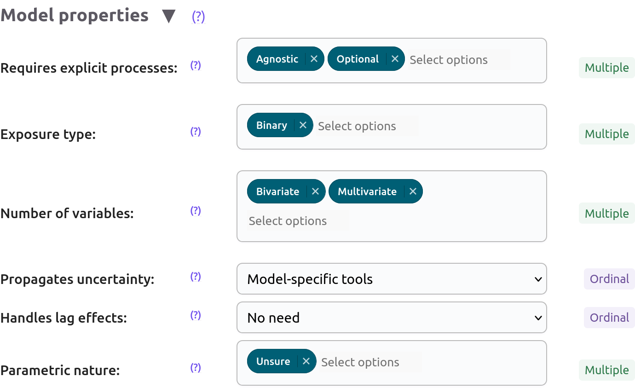
Task: Open help for Requires explicit processes
Action: (196, 65)
